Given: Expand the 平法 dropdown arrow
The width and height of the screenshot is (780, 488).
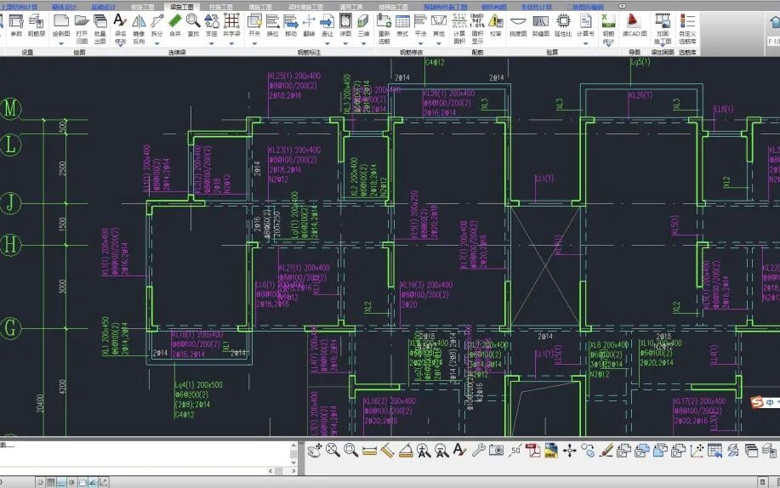Looking at the screenshot, I should (420, 43).
